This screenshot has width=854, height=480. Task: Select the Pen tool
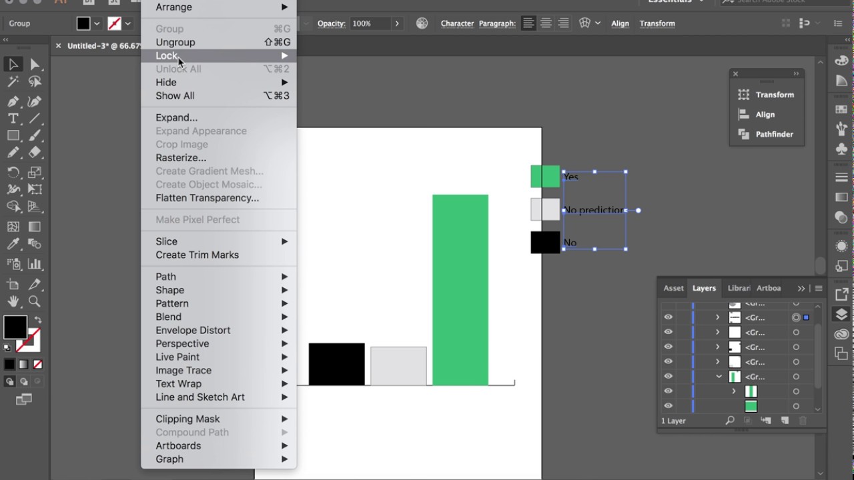point(13,101)
